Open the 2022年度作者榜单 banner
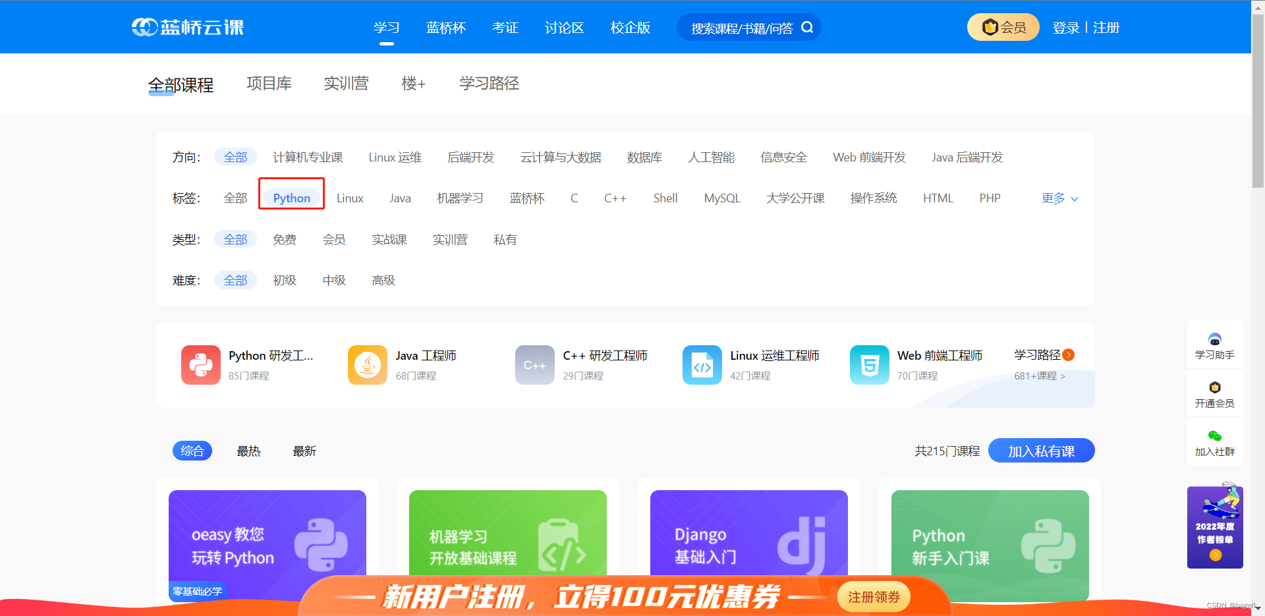This screenshot has height=616, width=1265. [1215, 526]
